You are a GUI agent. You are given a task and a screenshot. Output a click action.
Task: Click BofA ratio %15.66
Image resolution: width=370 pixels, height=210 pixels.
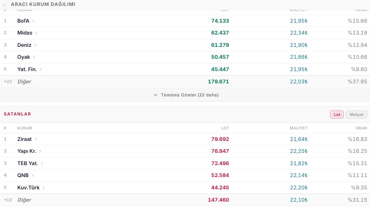357,21
